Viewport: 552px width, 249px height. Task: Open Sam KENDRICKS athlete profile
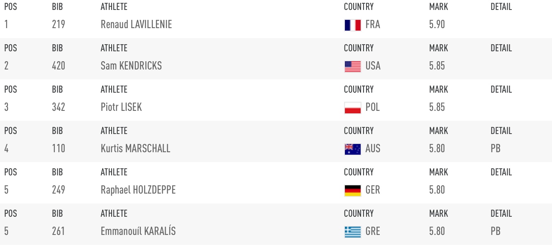(131, 66)
